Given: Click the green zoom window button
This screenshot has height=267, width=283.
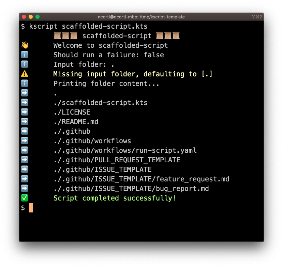Looking at the screenshot, I should click(x=38, y=17).
